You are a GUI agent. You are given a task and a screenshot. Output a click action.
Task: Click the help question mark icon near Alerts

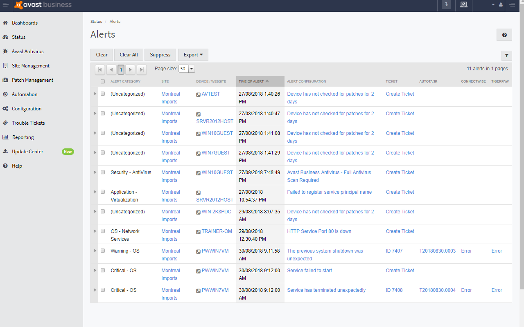point(504,35)
